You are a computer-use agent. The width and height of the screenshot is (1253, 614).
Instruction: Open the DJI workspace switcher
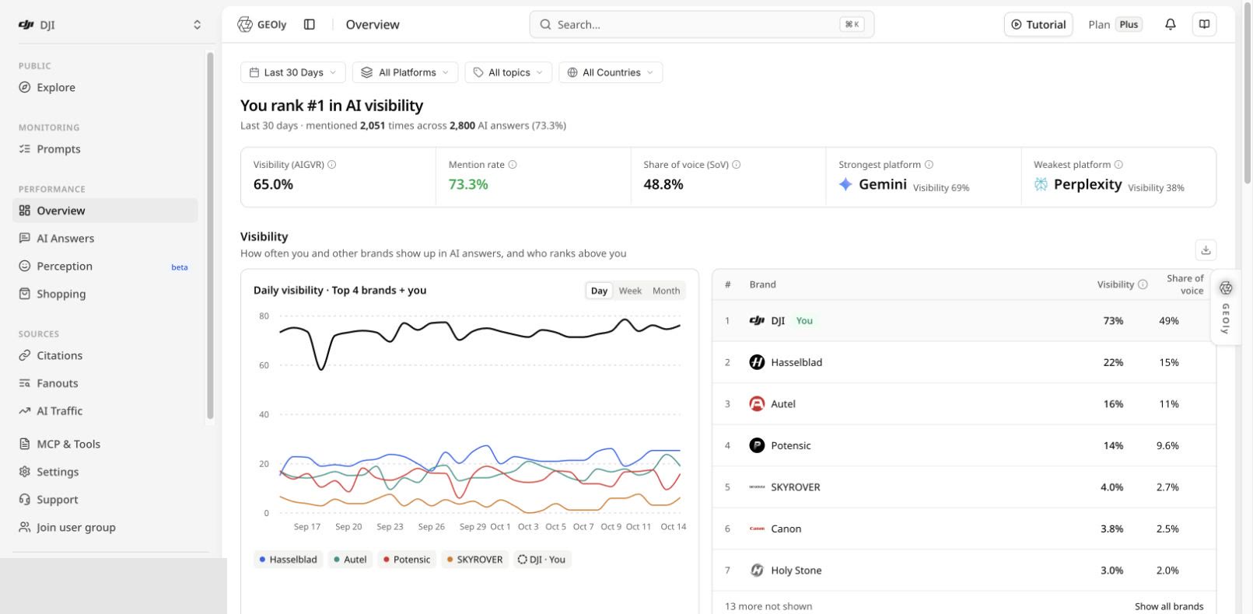pyautogui.click(x=110, y=25)
